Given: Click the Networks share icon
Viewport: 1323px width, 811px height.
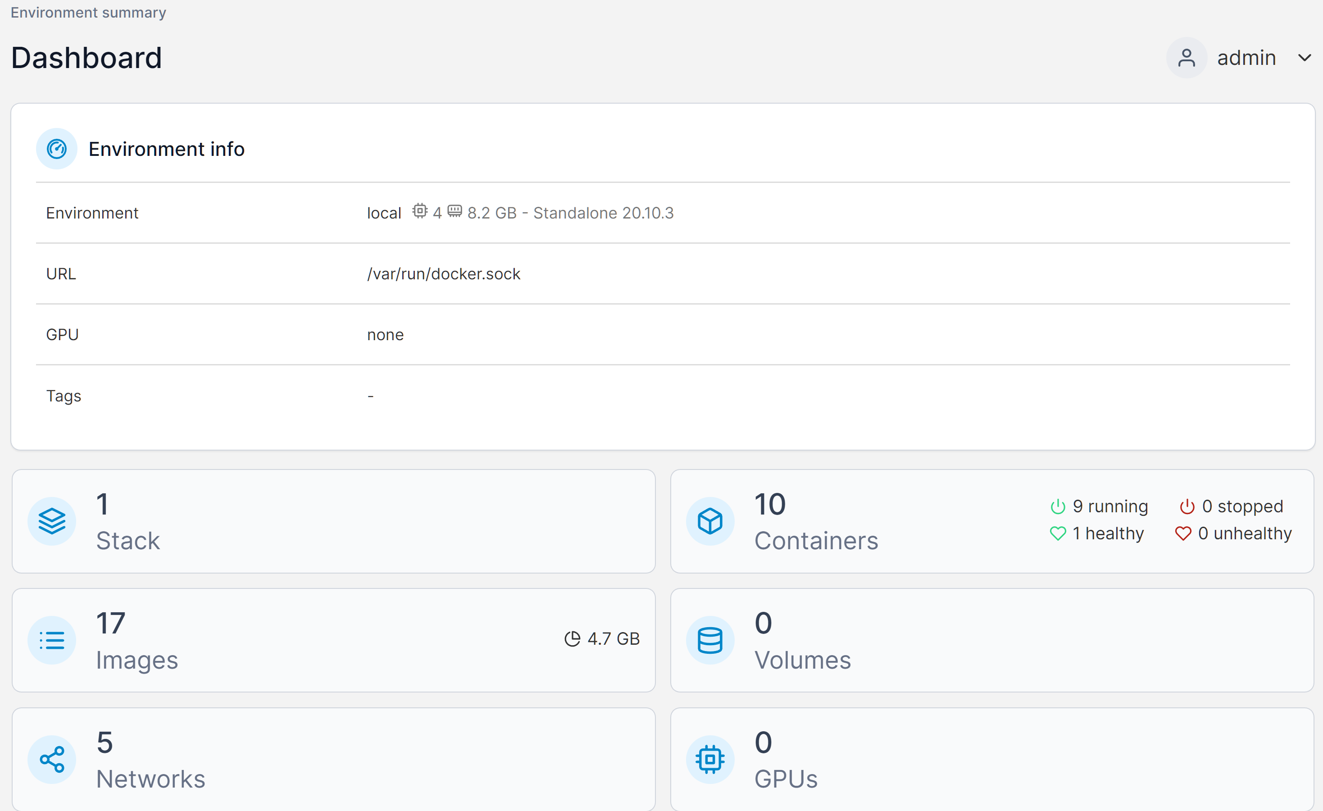Looking at the screenshot, I should coord(51,760).
